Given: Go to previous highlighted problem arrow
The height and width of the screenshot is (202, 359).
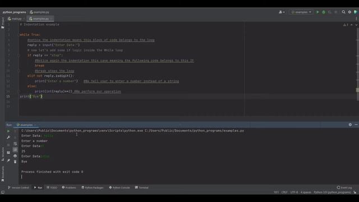Looking at the screenshot, I should pos(352,25).
